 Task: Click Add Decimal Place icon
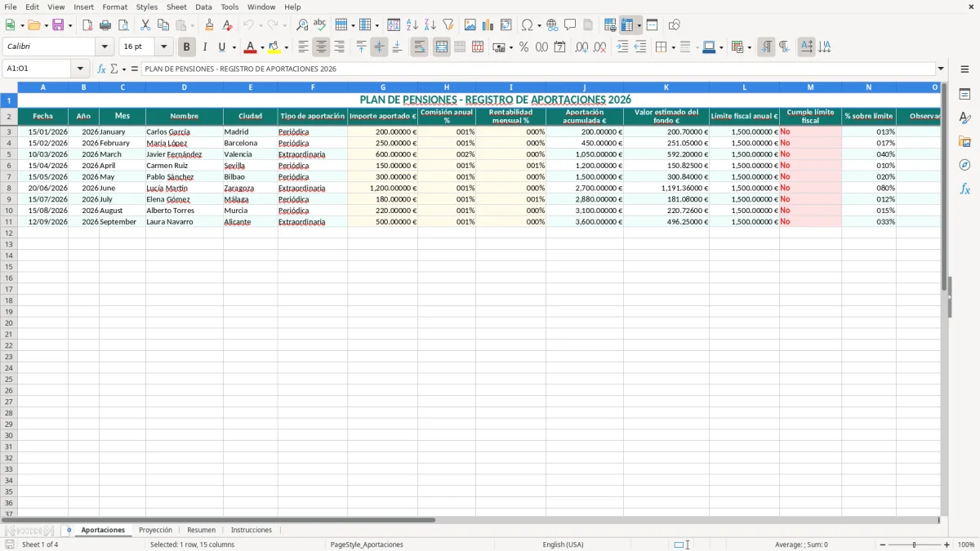581,47
